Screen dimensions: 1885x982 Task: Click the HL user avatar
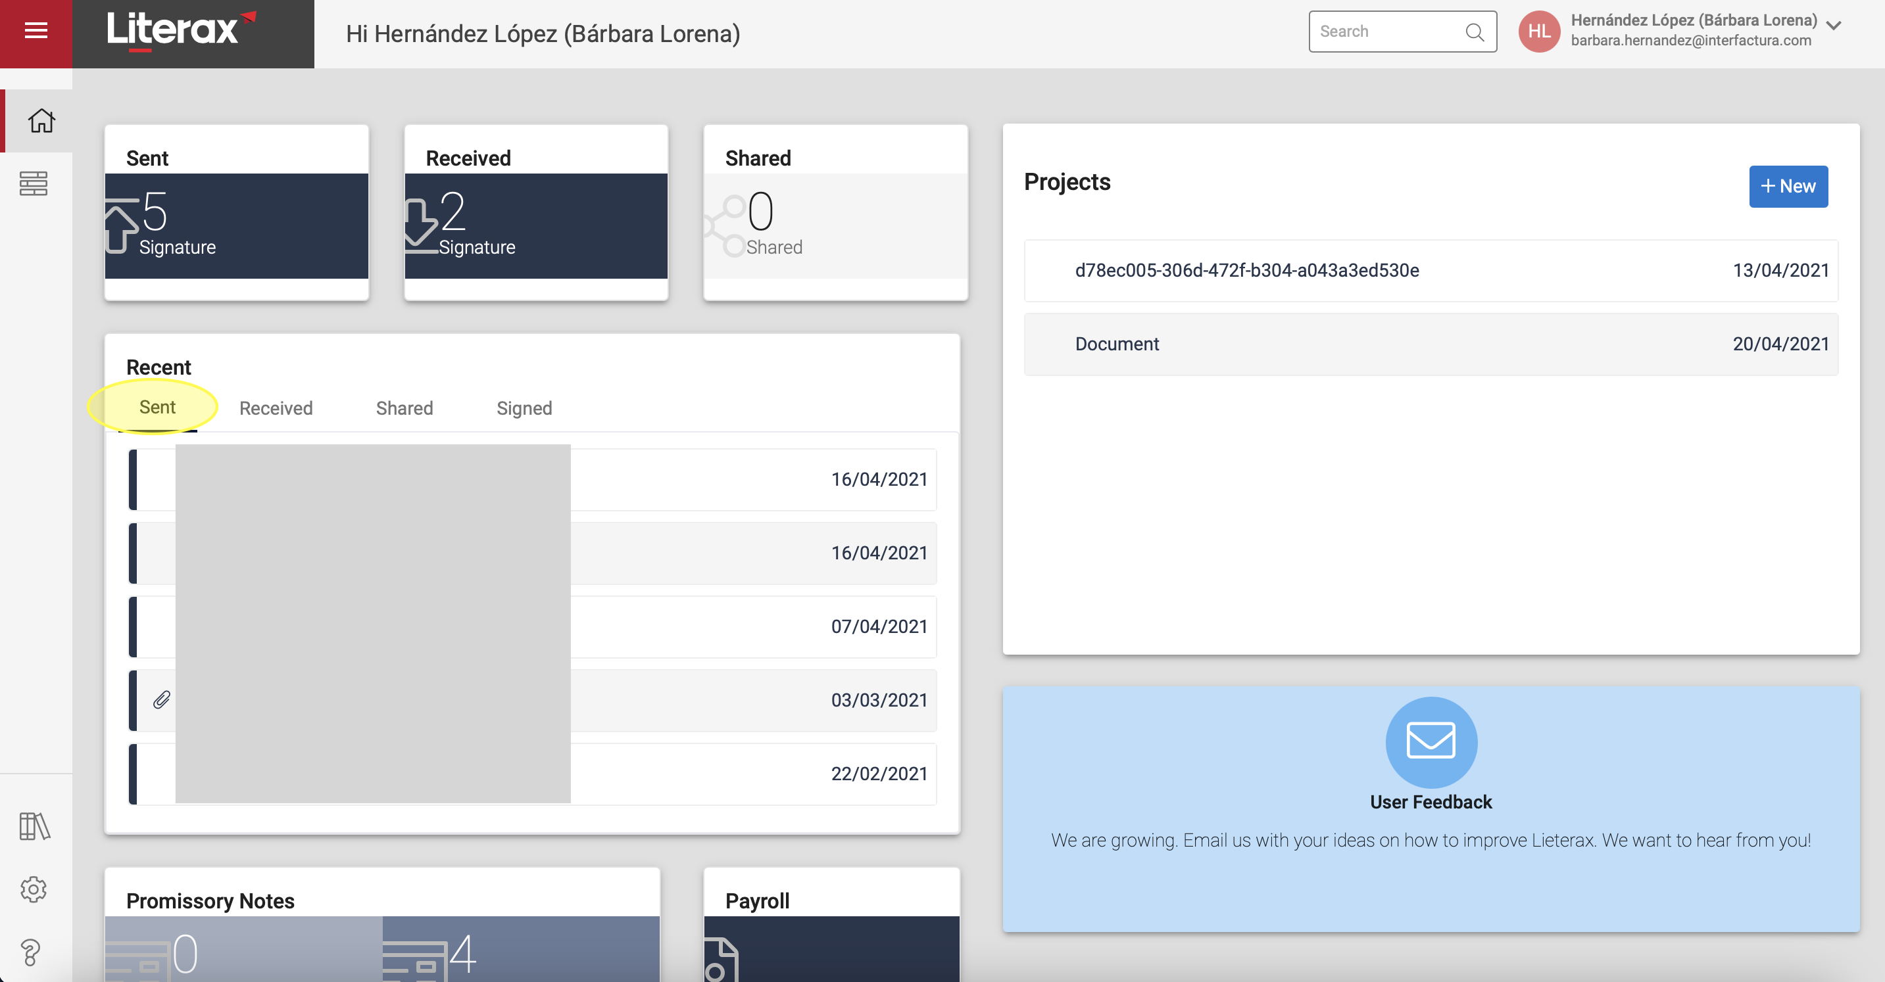(x=1539, y=32)
